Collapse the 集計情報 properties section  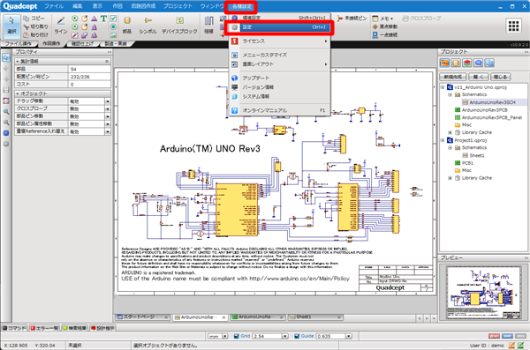[18, 61]
